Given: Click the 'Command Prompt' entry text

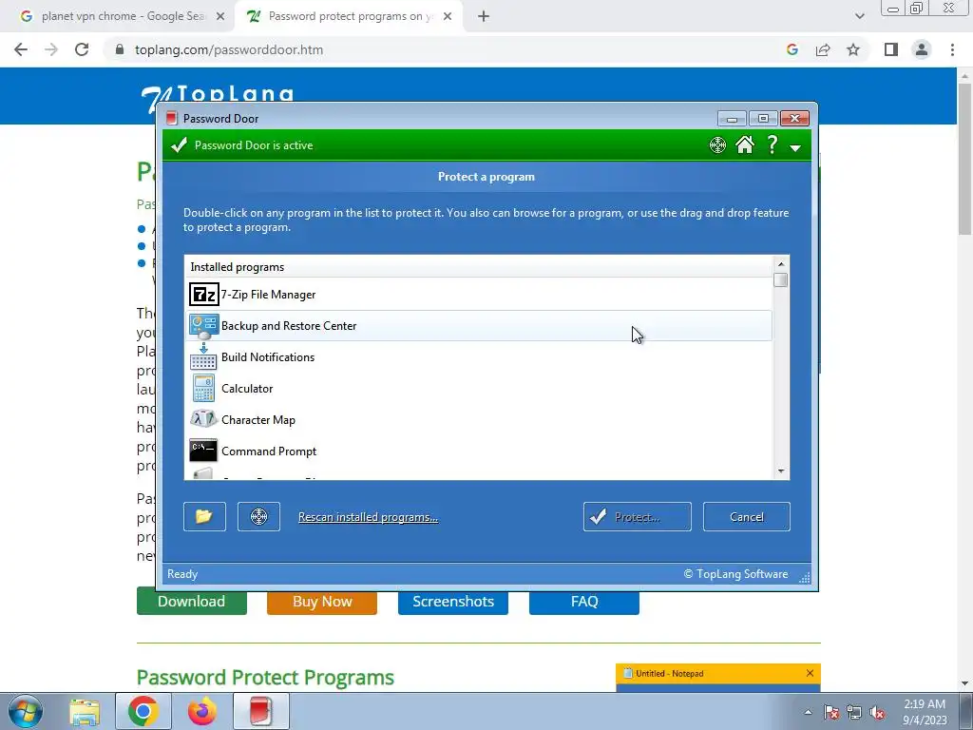Looking at the screenshot, I should point(269,451).
